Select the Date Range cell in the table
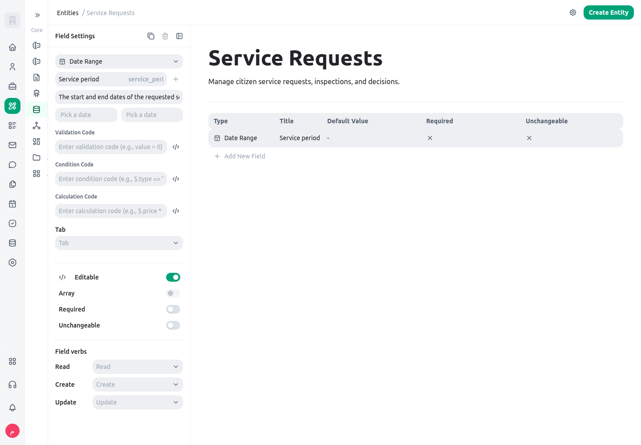The height and width of the screenshot is (445, 641). point(240,138)
